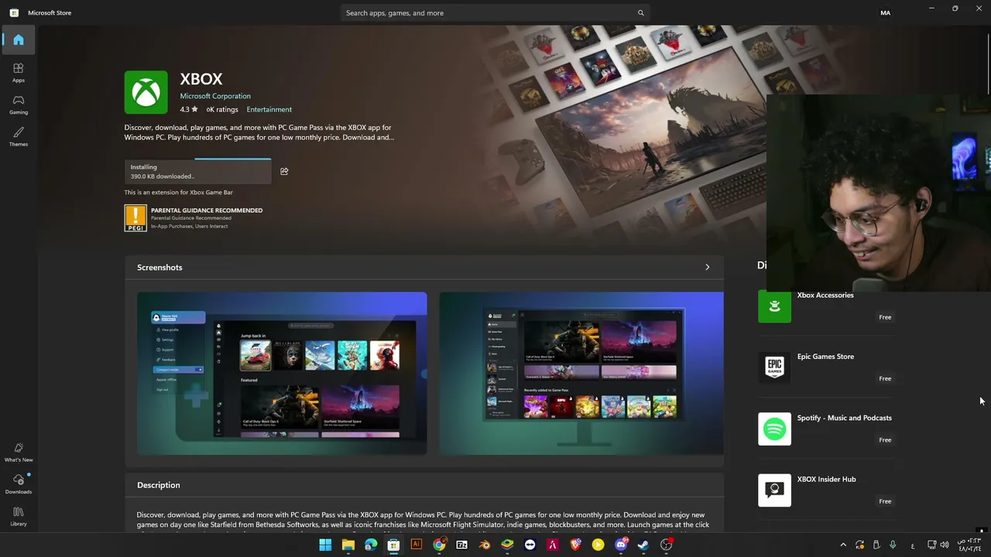This screenshot has height=557, width=991.
Task: Click the sync update icon in system tray
Action: pyautogui.click(x=860, y=545)
